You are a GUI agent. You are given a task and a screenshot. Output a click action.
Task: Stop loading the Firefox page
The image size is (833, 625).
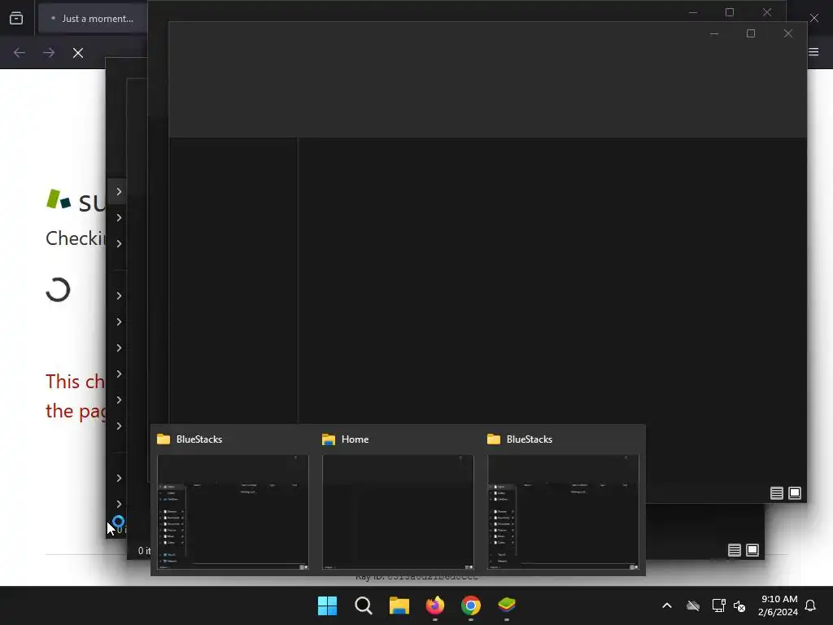pyautogui.click(x=78, y=53)
